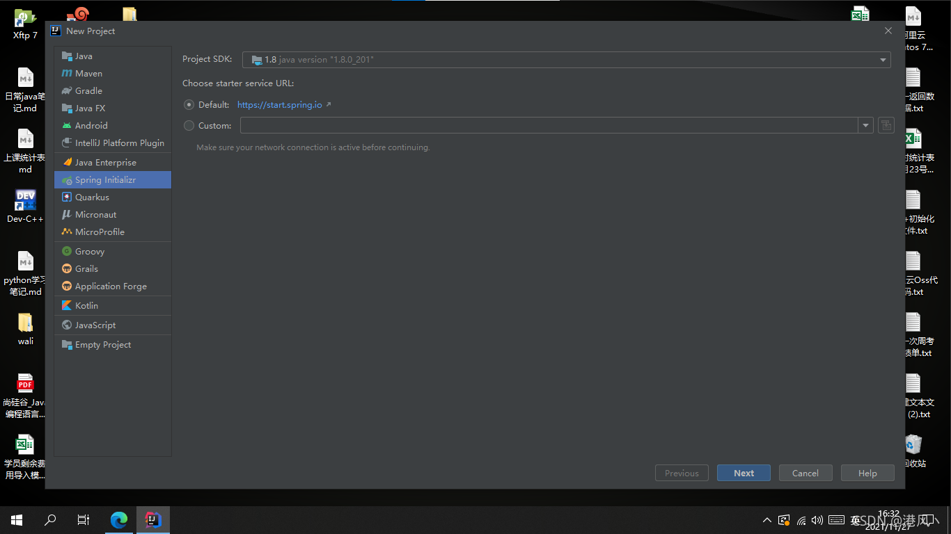Select the wali folder on desktop

tap(25, 329)
